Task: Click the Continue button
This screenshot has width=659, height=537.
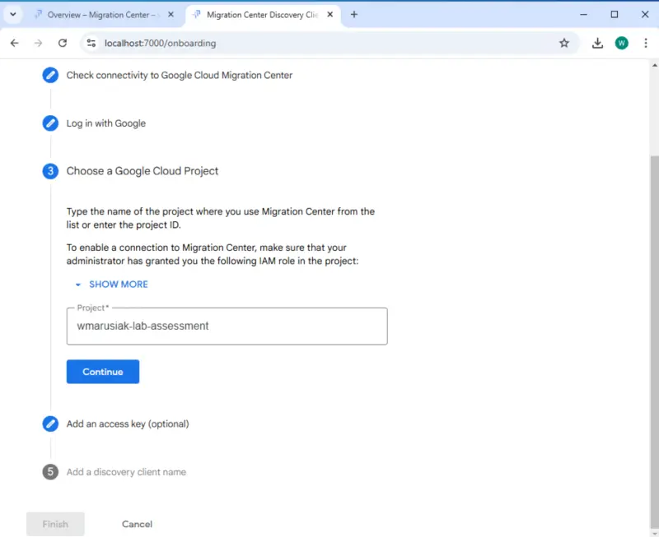Action: pyautogui.click(x=102, y=371)
